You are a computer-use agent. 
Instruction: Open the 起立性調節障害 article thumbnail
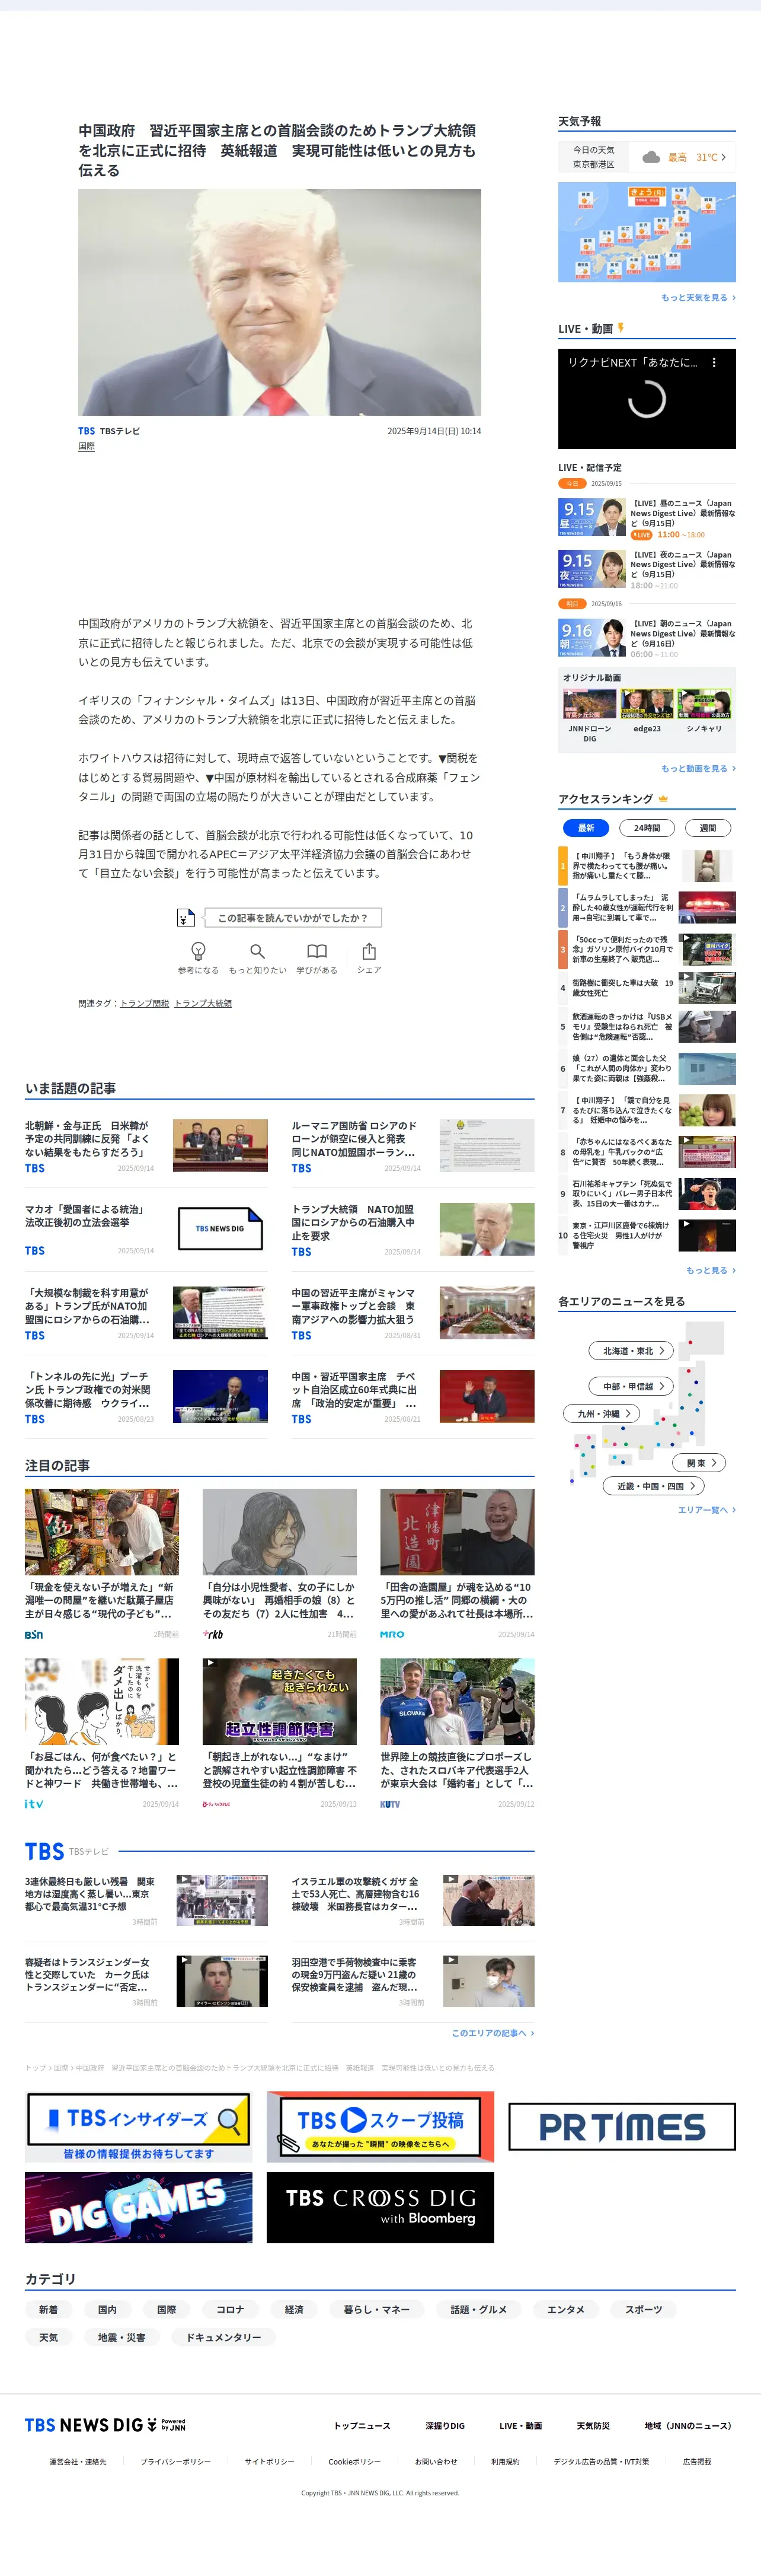280,1701
